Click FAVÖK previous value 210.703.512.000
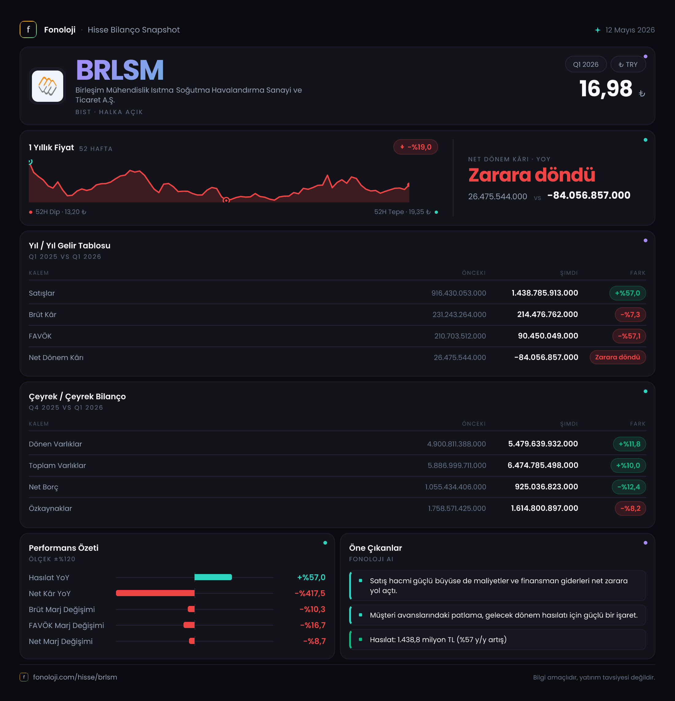This screenshot has height=701, width=675. (460, 336)
